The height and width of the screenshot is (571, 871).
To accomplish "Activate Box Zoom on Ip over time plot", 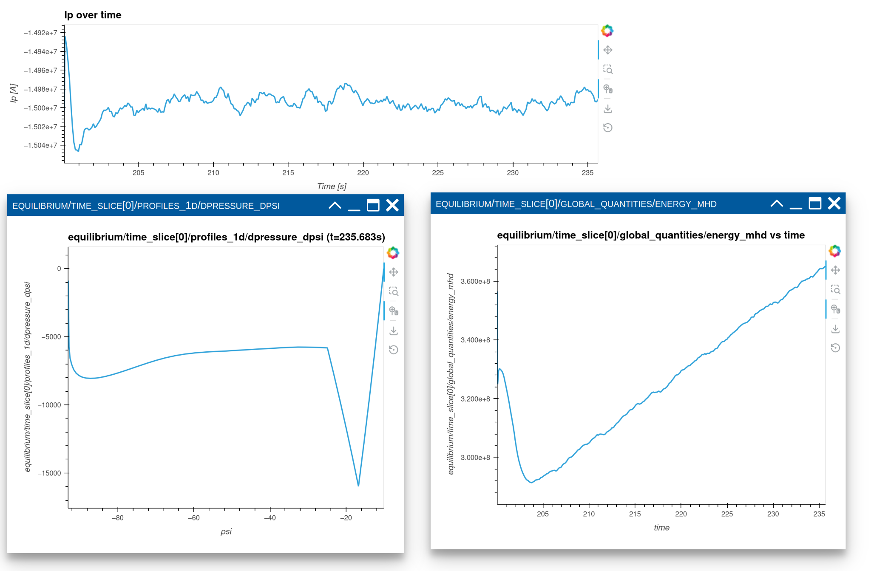I will tap(607, 69).
